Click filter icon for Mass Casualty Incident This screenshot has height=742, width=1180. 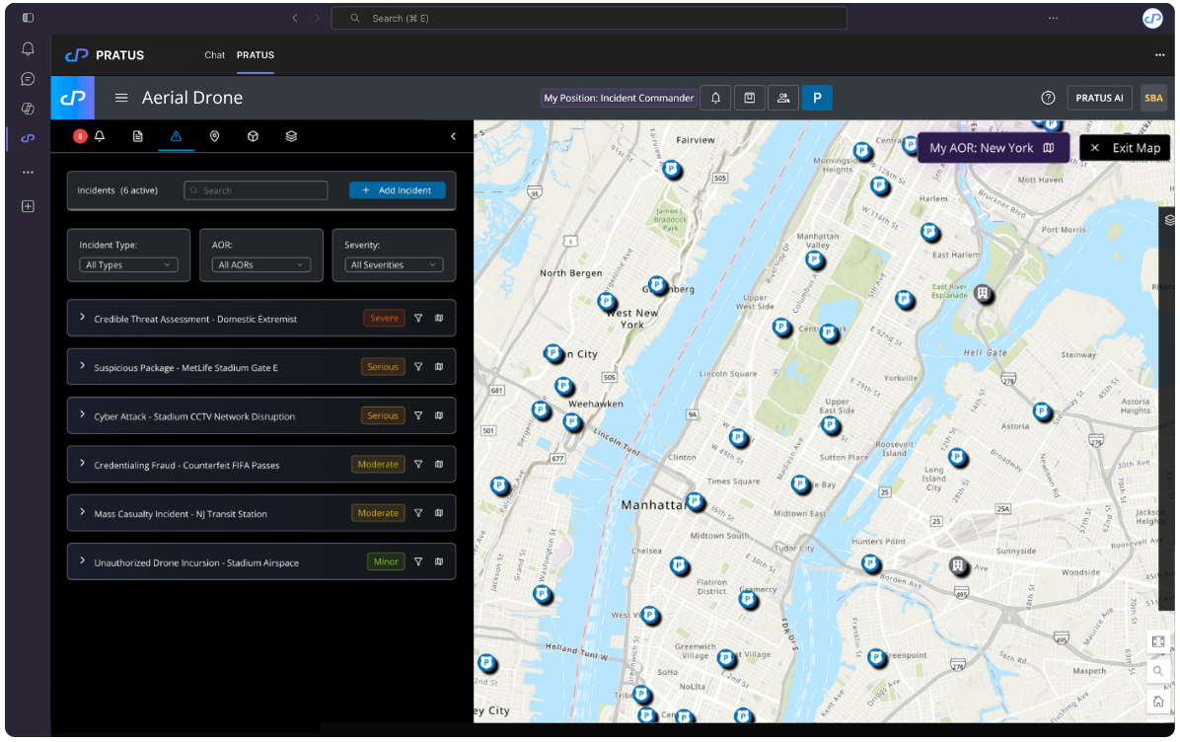pos(418,513)
